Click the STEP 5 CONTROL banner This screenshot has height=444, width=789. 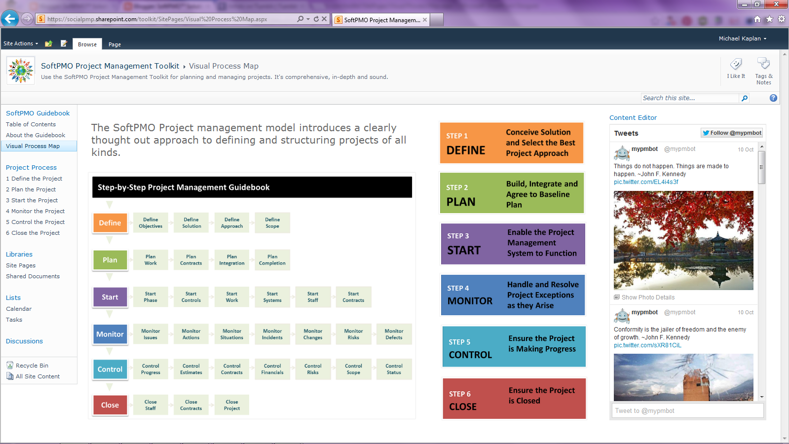[x=514, y=346]
